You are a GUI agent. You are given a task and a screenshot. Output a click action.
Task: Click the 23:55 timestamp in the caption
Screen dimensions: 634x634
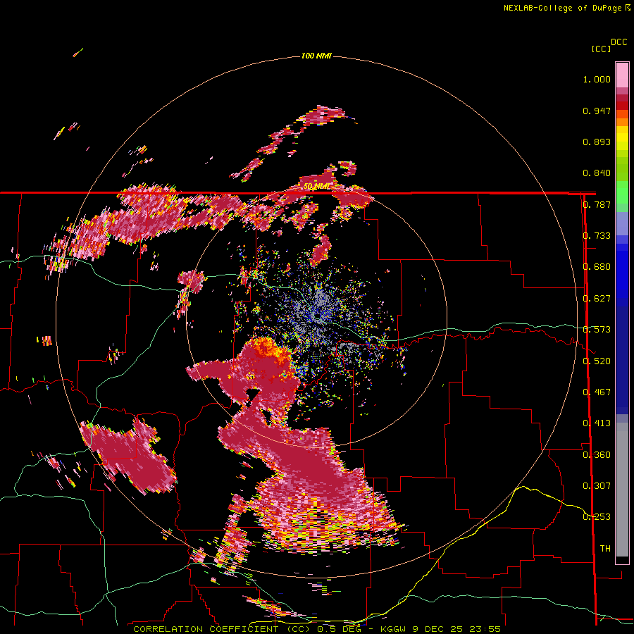point(485,629)
